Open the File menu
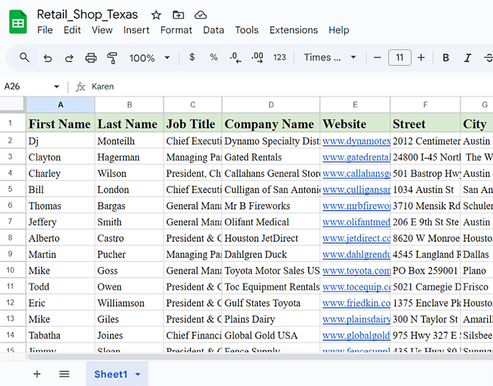The image size is (493, 386). [x=45, y=30]
